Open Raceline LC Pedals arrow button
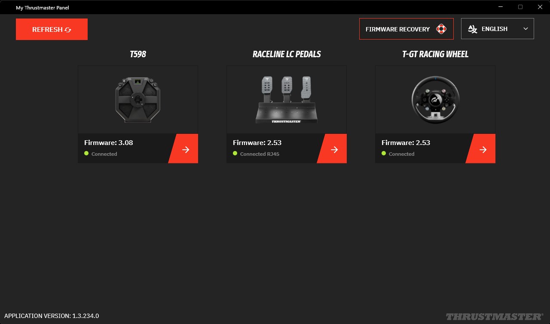This screenshot has height=324, width=550. 334,149
